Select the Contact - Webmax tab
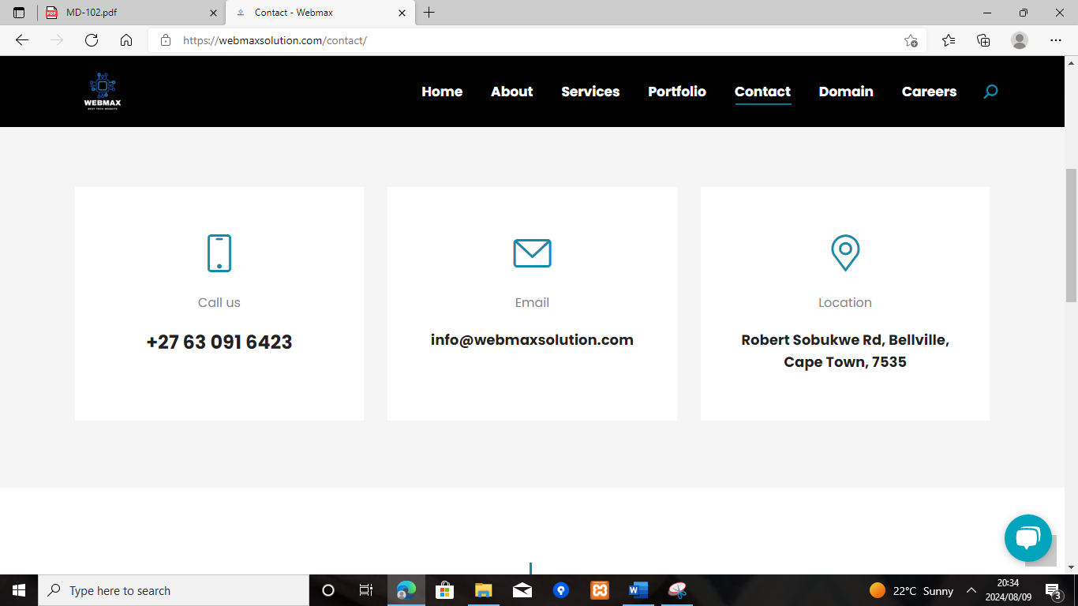 pyautogui.click(x=320, y=13)
